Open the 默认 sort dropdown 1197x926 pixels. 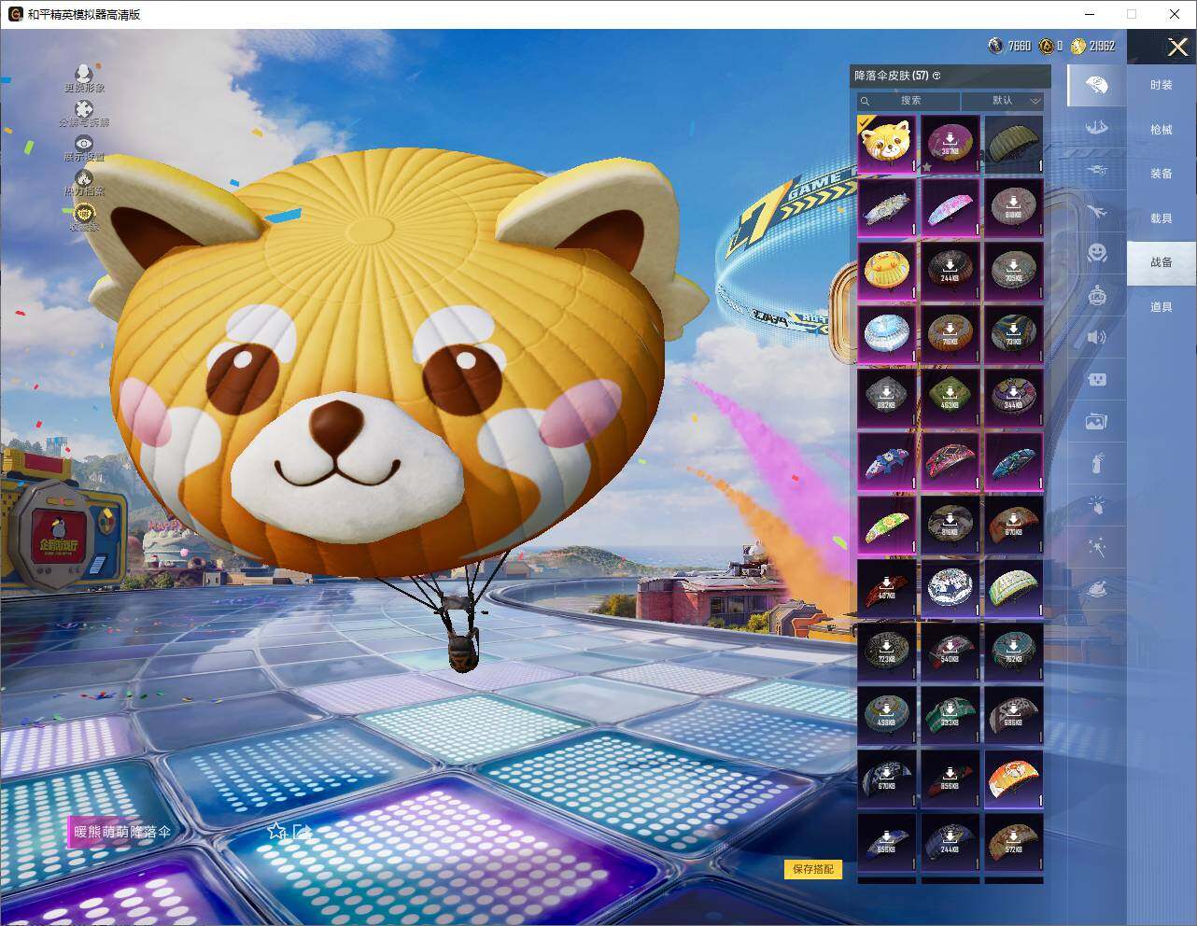(x=1003, y=101)
